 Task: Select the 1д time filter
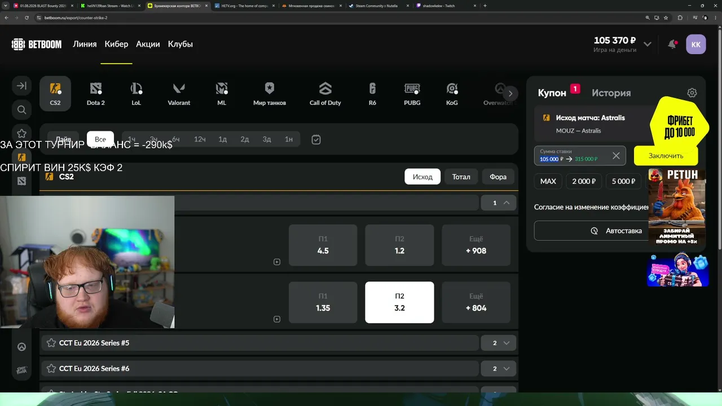point(223,139)
